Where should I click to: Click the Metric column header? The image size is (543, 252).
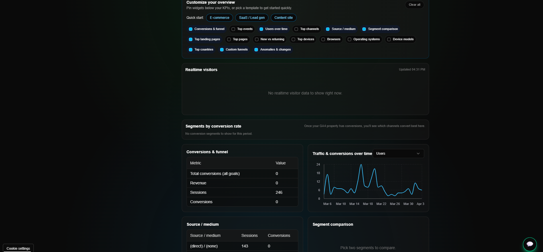[x=196, y=163]
